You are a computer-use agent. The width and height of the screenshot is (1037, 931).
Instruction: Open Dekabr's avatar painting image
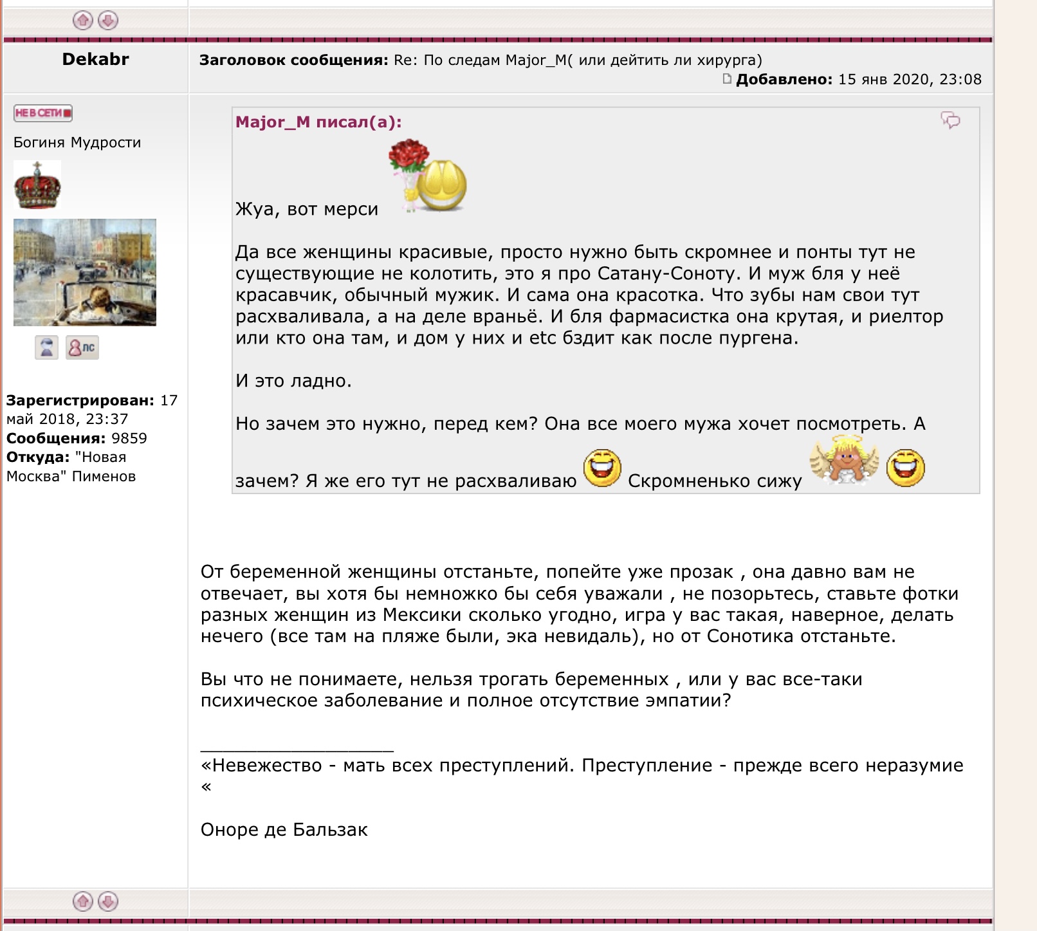click(x=85, y=272)
